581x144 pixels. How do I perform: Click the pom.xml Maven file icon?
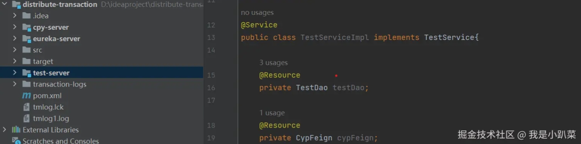pyautogui.click(x=26, y=96)
